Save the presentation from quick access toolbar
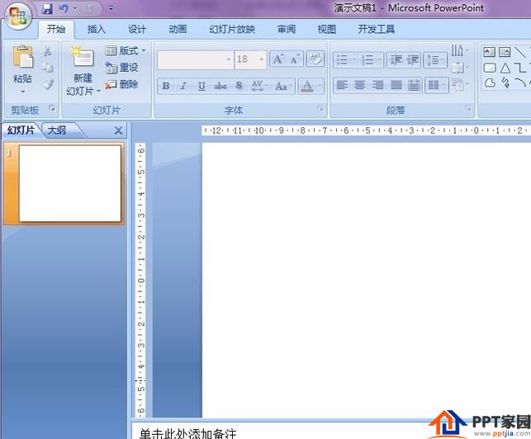The height and width of the screenshot is (439, 531). pyautogui.click(x=47, y=9)
